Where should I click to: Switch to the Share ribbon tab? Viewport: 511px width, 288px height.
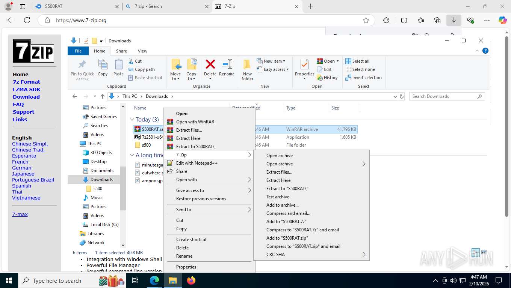click(121, 51)
